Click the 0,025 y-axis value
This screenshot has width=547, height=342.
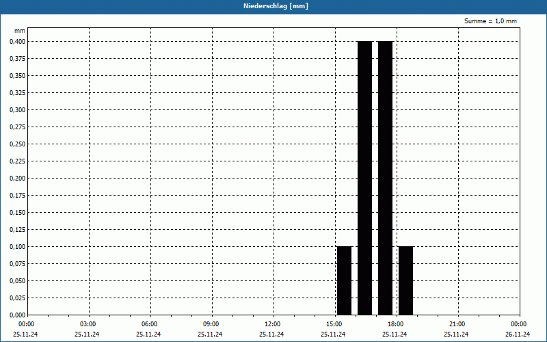[18, 298]
